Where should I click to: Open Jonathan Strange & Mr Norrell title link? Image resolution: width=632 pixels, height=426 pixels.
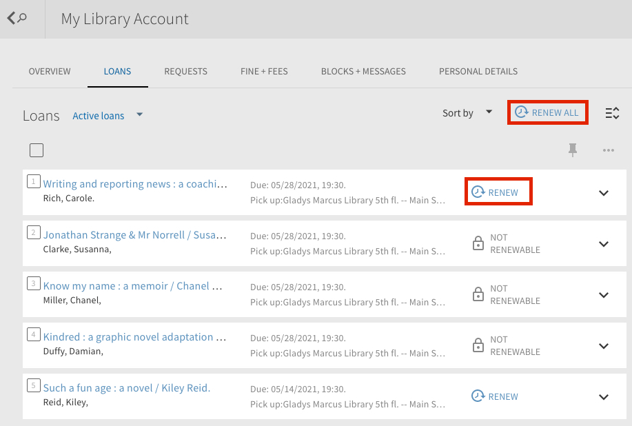coord(134,234)
